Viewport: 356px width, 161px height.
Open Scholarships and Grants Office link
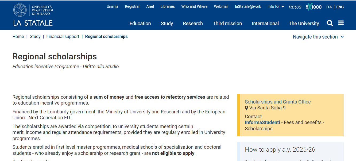pos(278,102)
